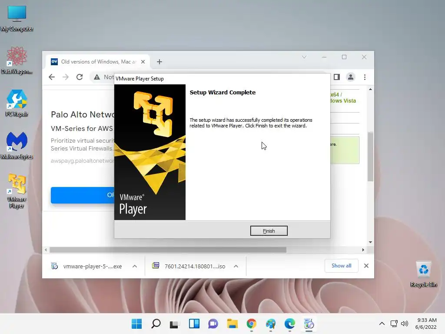
Task: Go back in Chrome browser
Action: [x=52, y=77]
